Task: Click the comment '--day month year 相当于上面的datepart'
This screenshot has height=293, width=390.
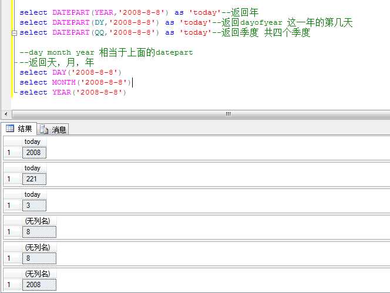Action: (x=106, y=52)
